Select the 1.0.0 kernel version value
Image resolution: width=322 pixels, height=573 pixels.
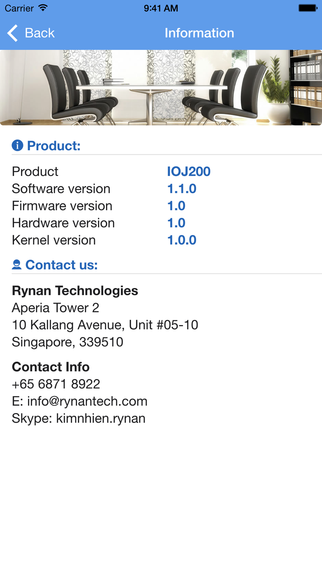click(182, 240)
